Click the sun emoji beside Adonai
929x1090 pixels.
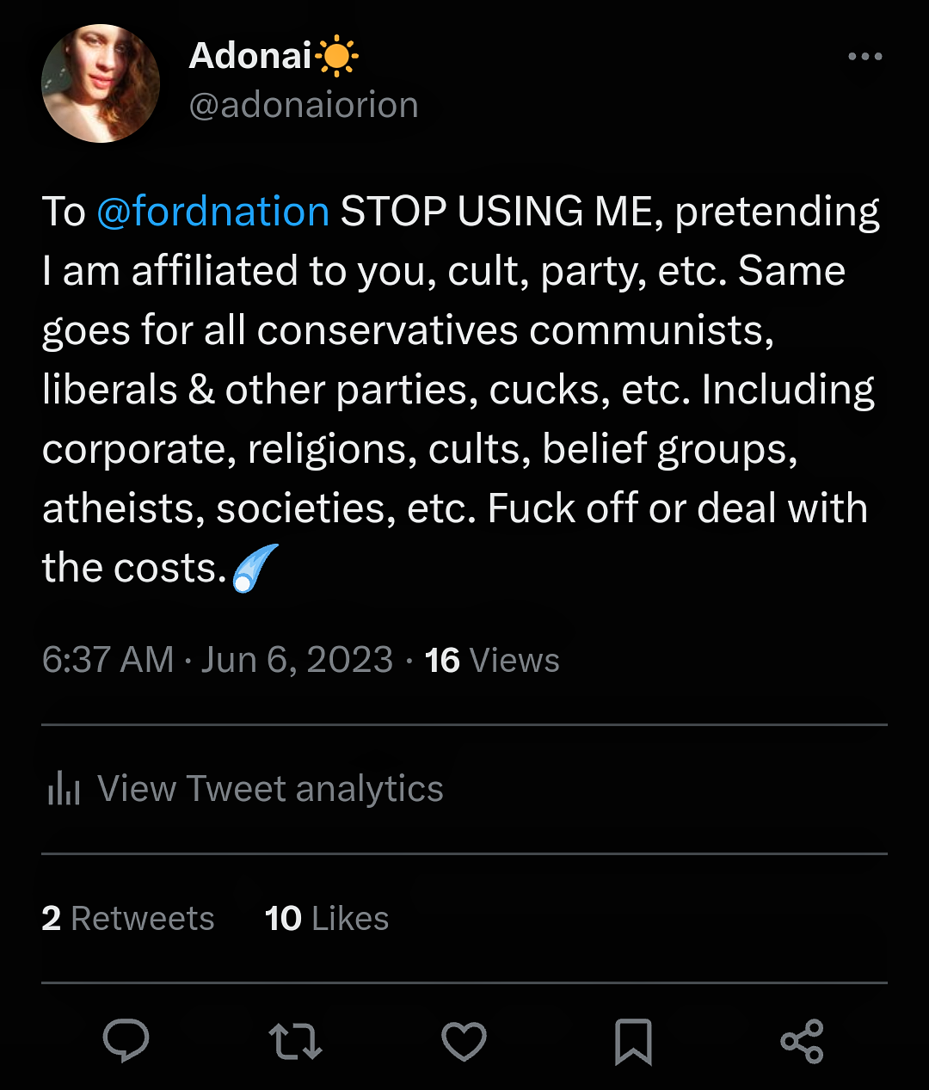336,56
